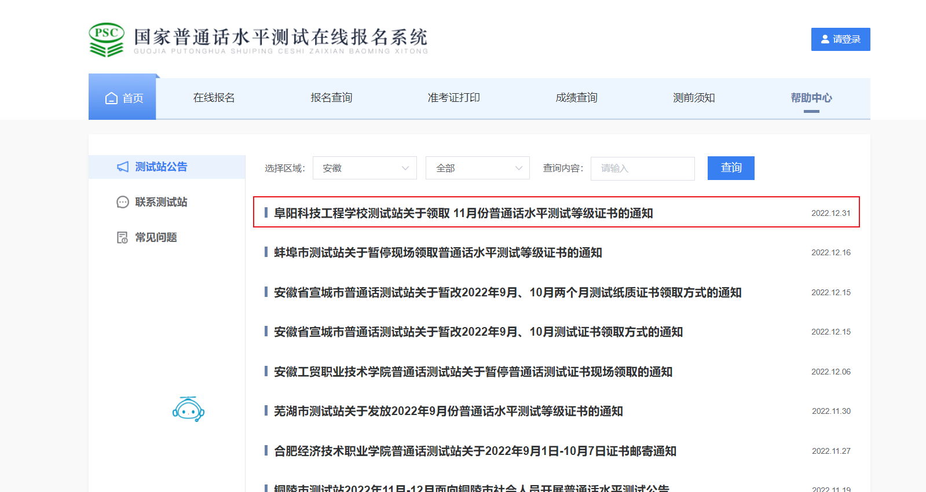Open 芜湖市测试站 September certificate notice

448,411
